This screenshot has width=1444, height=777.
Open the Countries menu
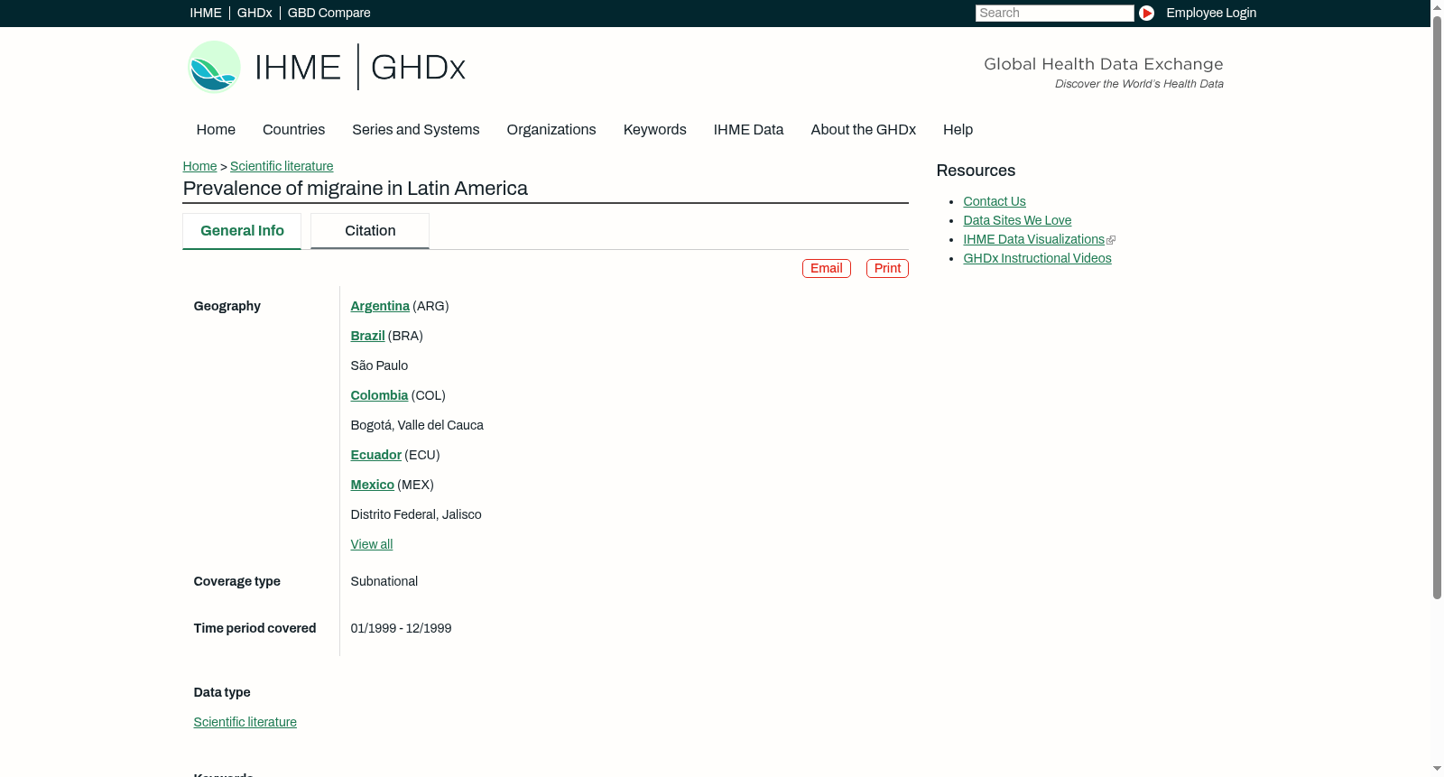point(293,130)
